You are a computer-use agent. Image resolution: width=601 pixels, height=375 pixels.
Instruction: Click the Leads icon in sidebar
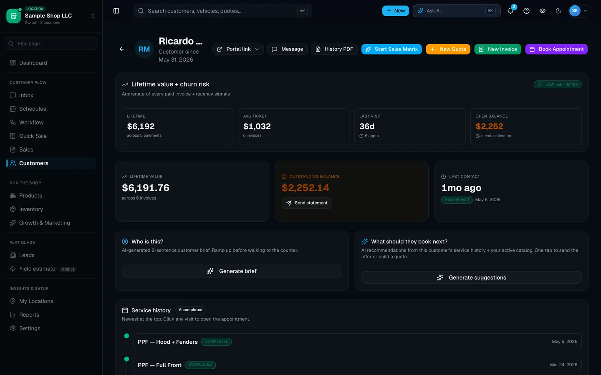(13, 255)
